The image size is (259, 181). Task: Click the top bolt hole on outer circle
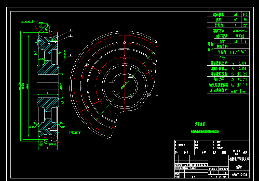pos(125,43)
